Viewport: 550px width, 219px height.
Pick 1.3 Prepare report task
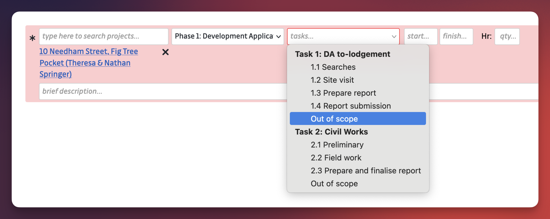click(343, 93)
